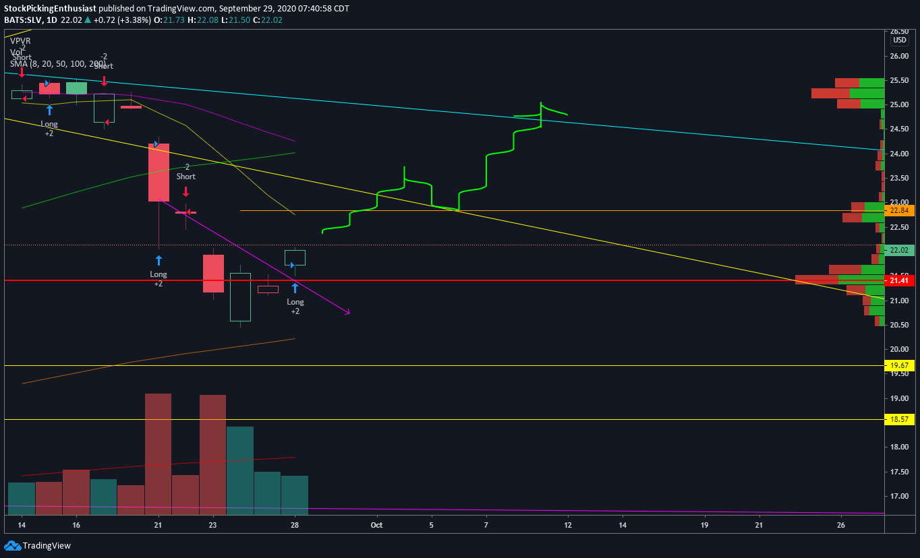920x558 pixels.
Task: Select the large red September 21 candle body
Action: pyautogui.click(x=159, y=173)
